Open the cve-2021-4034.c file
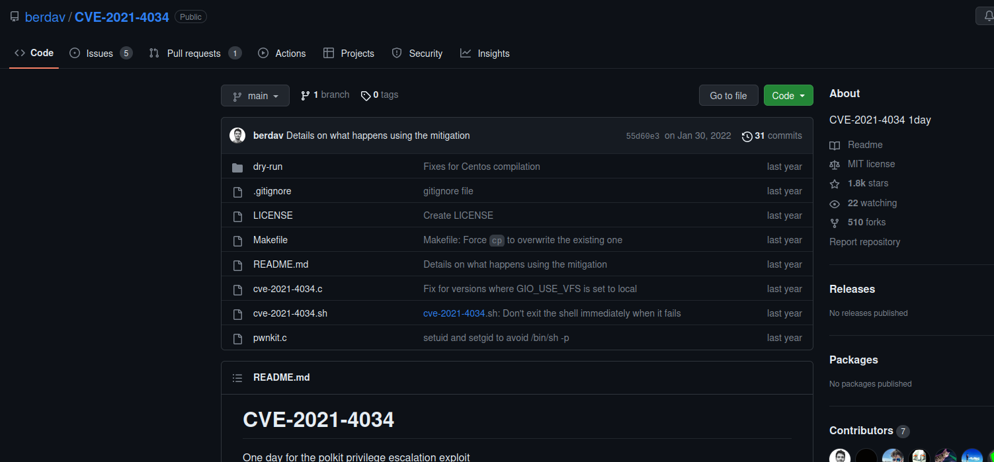 pyautogui.click(x=288, y=289)
